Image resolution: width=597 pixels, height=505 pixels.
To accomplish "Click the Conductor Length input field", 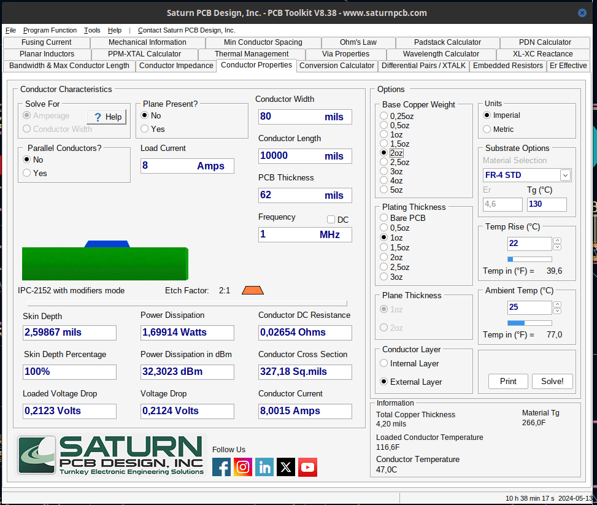I will tap(305, 156).
